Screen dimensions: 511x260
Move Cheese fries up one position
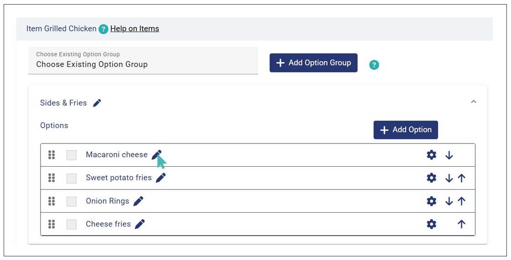461,224
